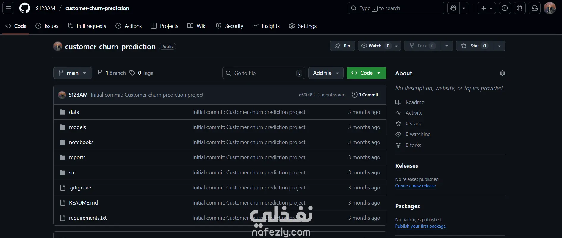View the 0 Tags link

pos(141,73)
